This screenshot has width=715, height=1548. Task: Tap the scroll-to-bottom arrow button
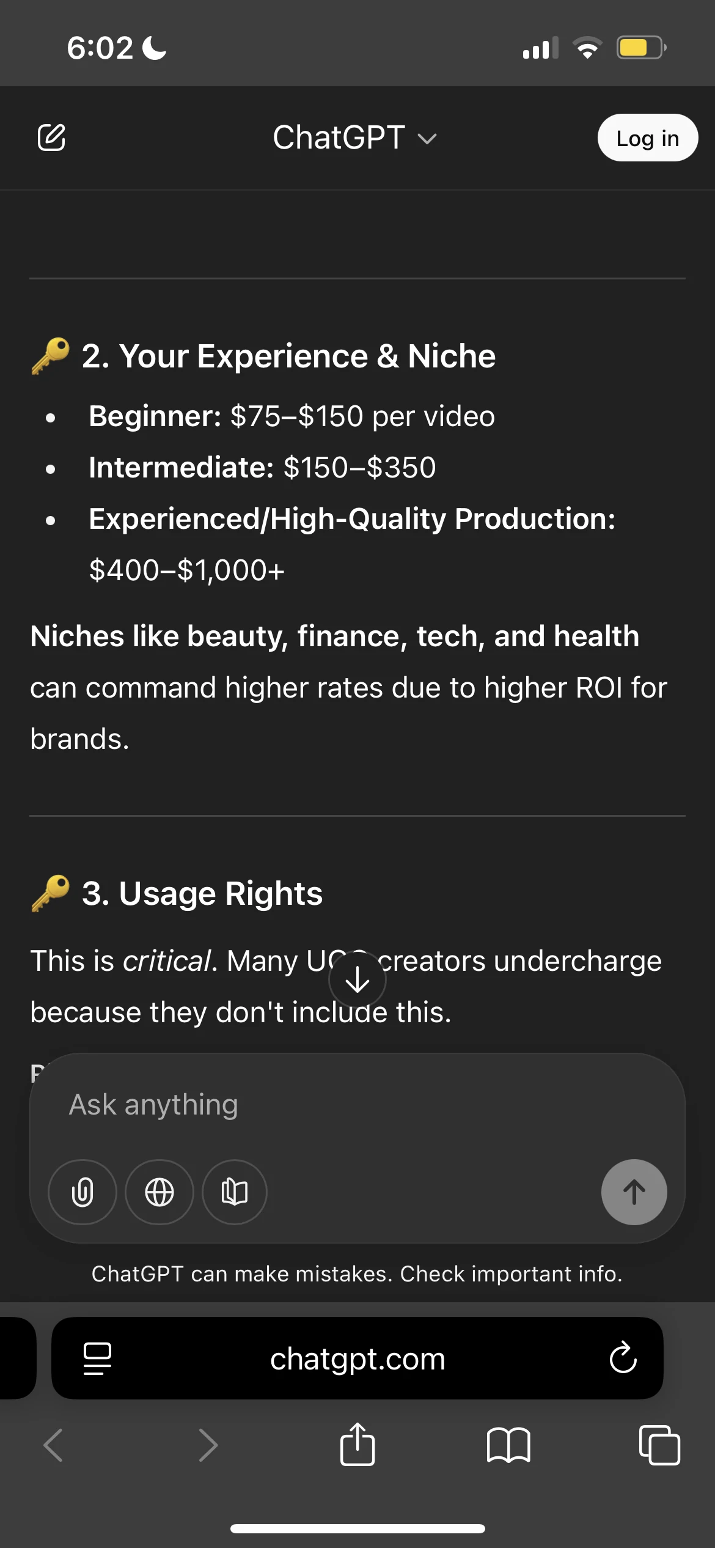(x=358, y=981)
